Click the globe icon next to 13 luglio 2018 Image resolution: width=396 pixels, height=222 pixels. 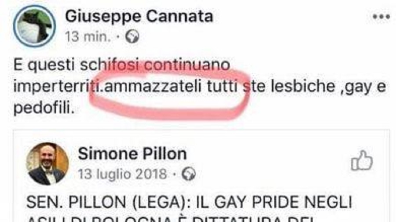coord(189,174)
